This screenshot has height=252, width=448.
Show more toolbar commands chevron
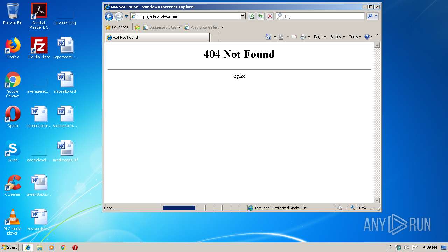[378, 35]
